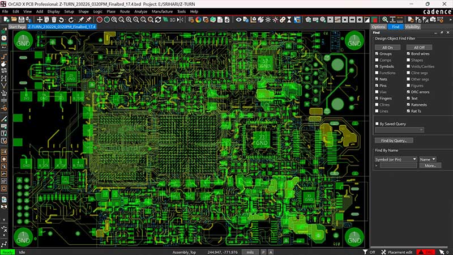
Task: Click the red DRC warning indicator
Action: click(426, 252)
